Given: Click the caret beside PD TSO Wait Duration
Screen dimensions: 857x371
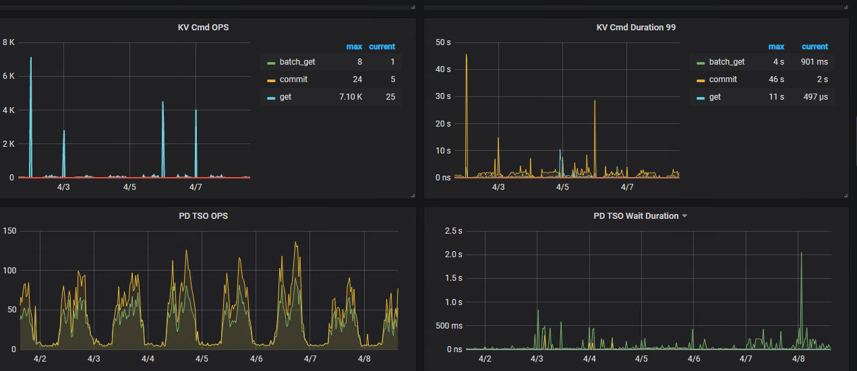Looking at the screenshot, I should tap(684, 216).
